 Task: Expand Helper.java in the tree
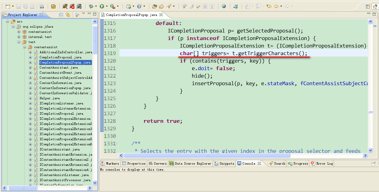point(30,98)
